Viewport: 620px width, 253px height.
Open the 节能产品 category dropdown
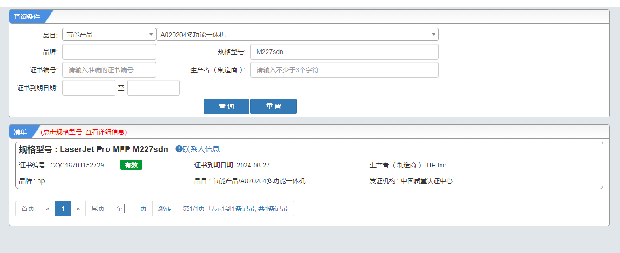pos(109,34)
